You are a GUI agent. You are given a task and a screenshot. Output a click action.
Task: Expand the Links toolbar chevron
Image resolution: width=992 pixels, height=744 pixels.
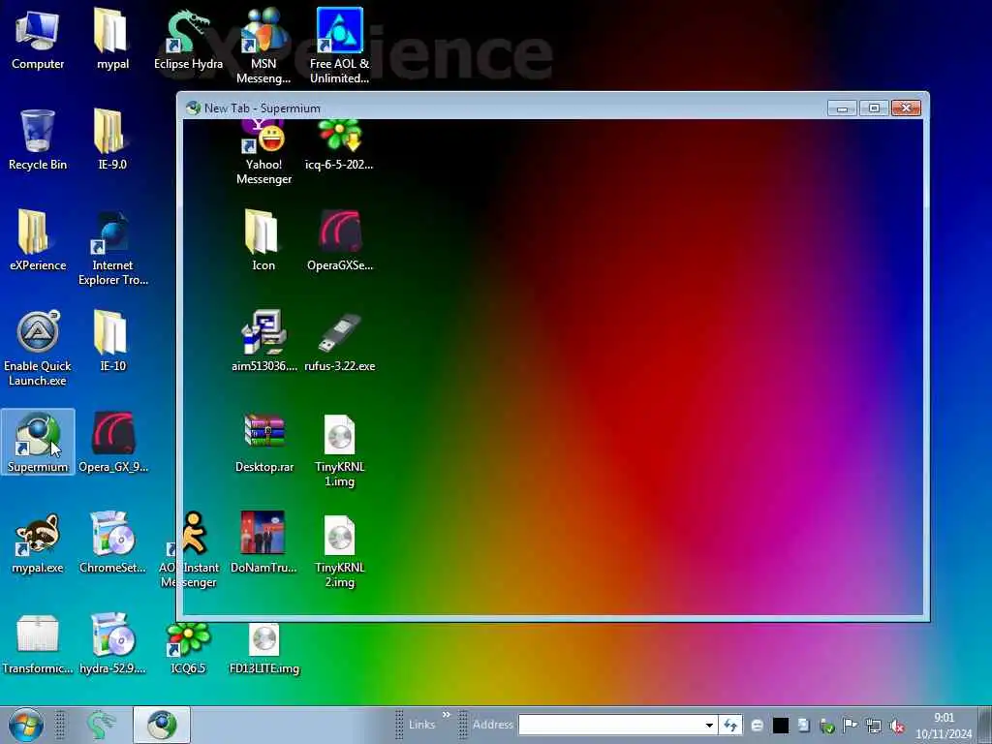click(x=446, y=715)
